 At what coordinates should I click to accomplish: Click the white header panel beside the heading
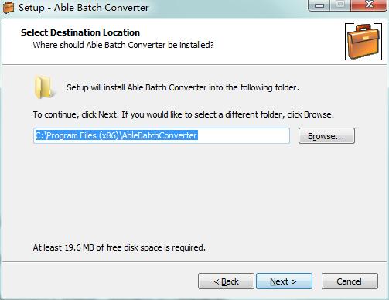(278, 41)
